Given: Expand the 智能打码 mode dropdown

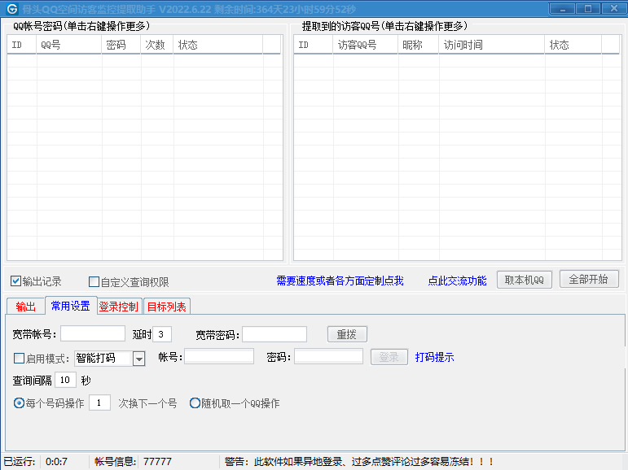Looking at the screenshot, I should coord(138,359).
